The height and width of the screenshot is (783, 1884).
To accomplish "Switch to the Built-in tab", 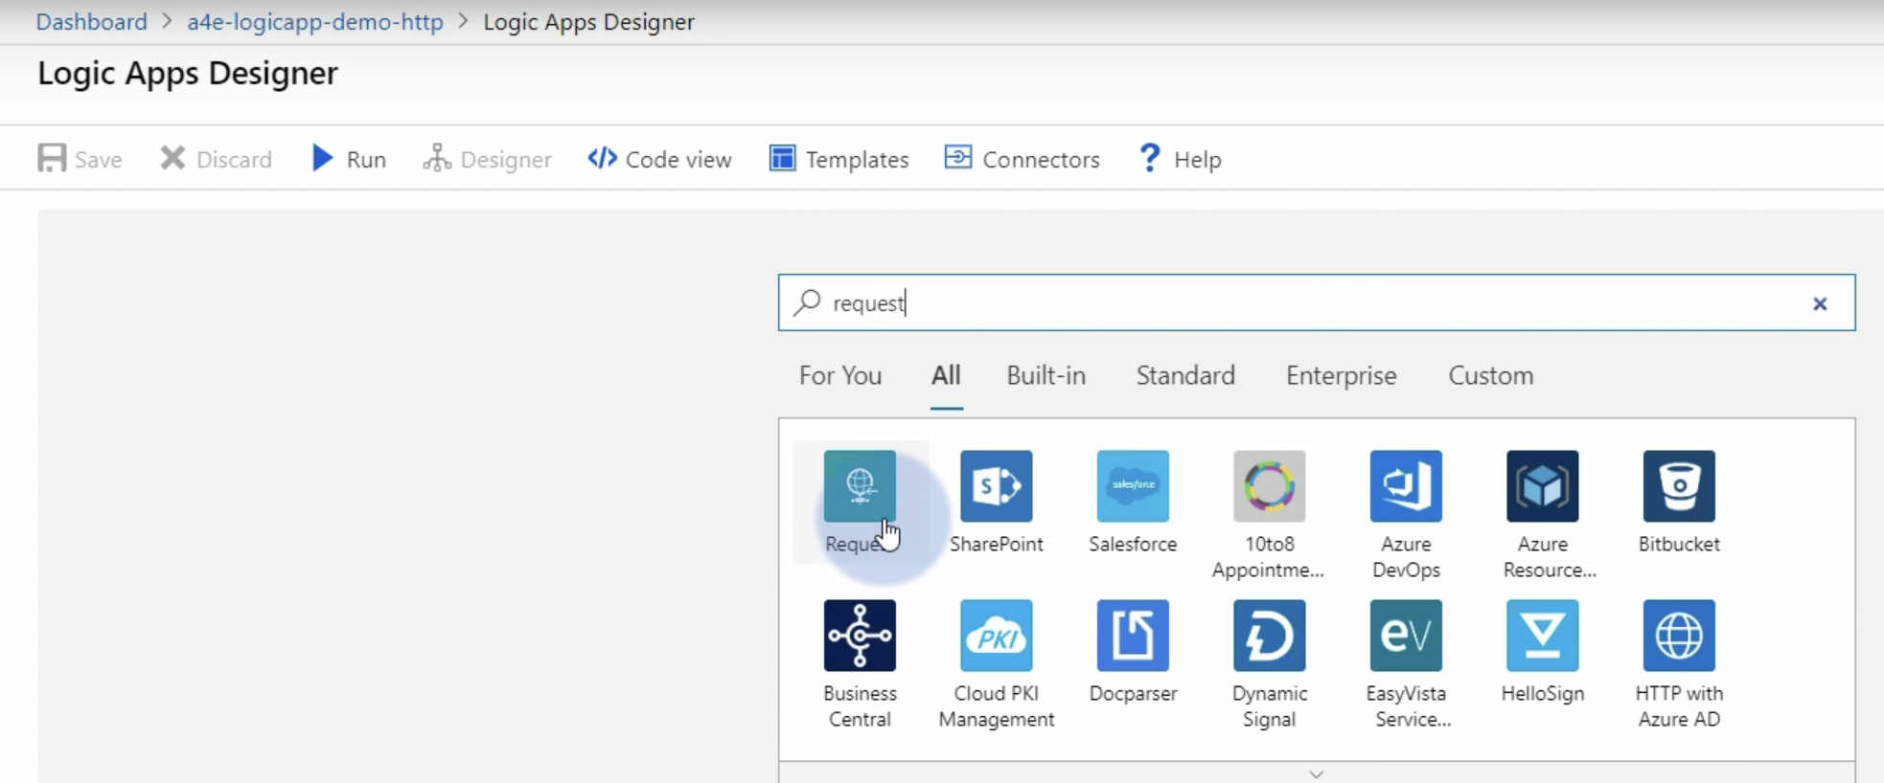I will coord(1045,375).
